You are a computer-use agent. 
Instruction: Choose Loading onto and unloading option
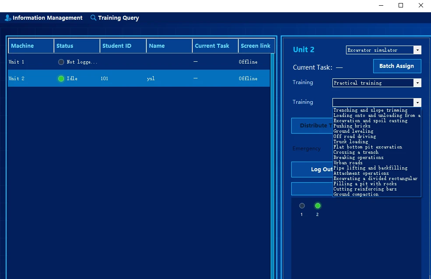click(x=377, y=116)
